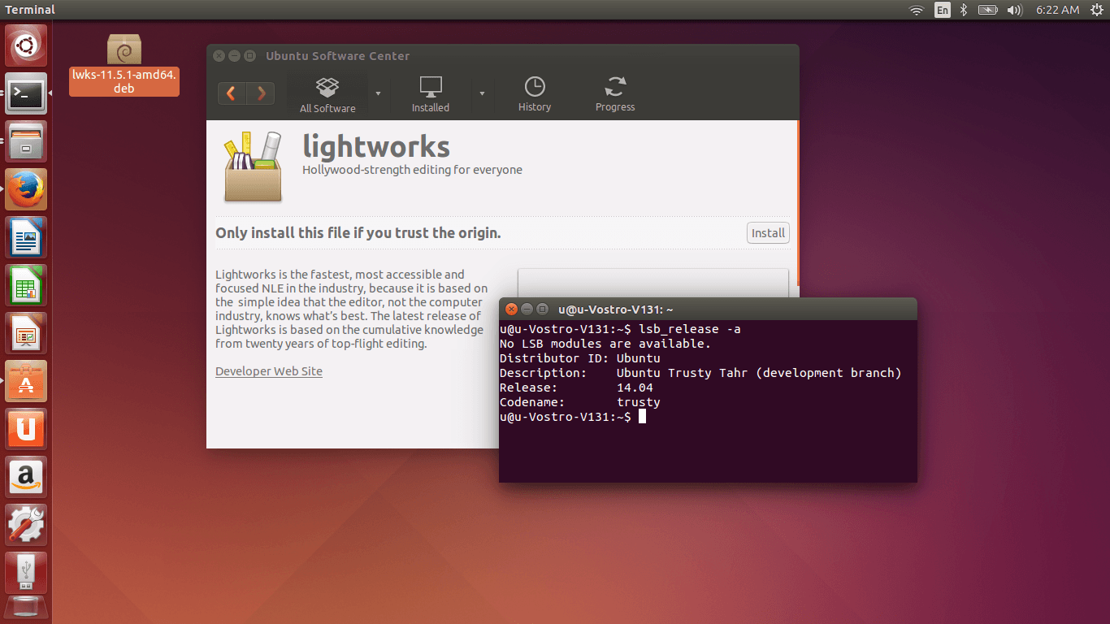Screen dimensions: 1110x624
Task: Open clock showing 6:22 AM
Action: tap(1057, 10)
